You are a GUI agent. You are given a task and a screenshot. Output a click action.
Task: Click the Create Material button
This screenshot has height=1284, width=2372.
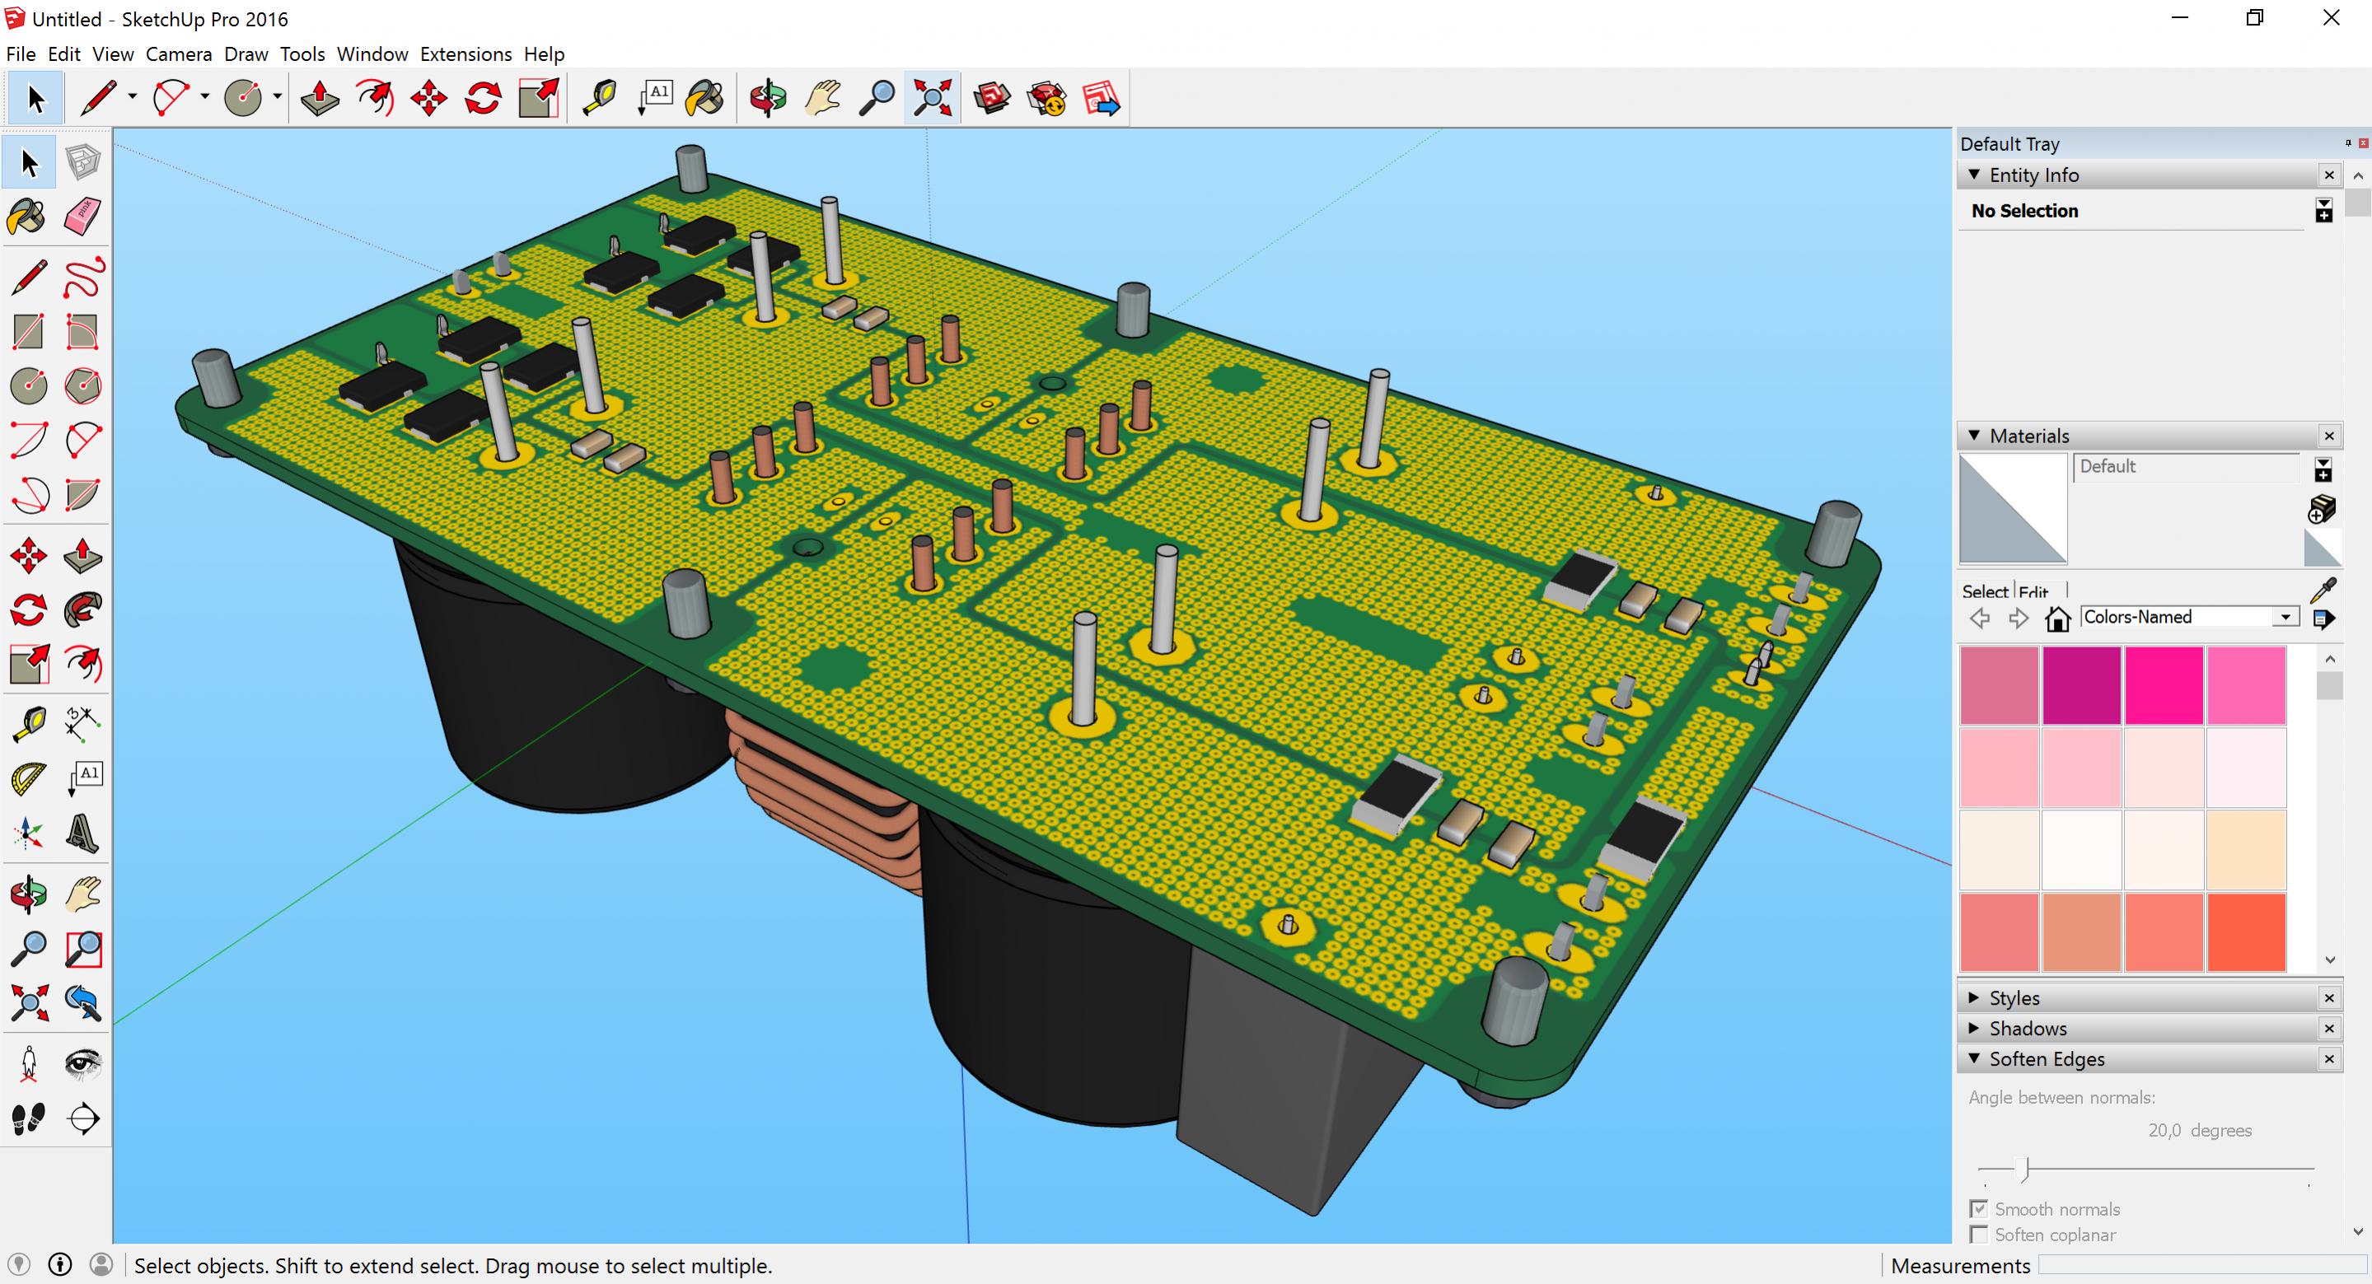pos(2323,508)
